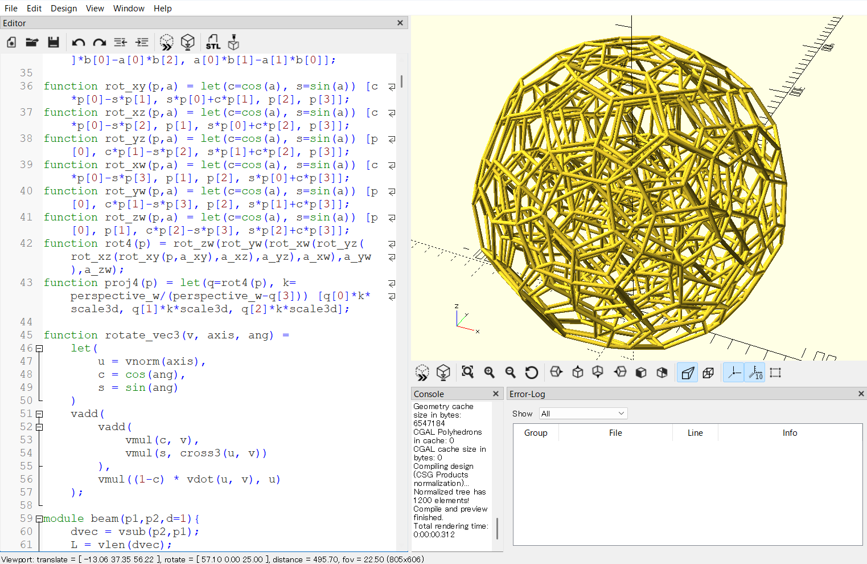Zoom in on the 3D view
This screenshot has width=867, height=564.
(x=490, y=373)
